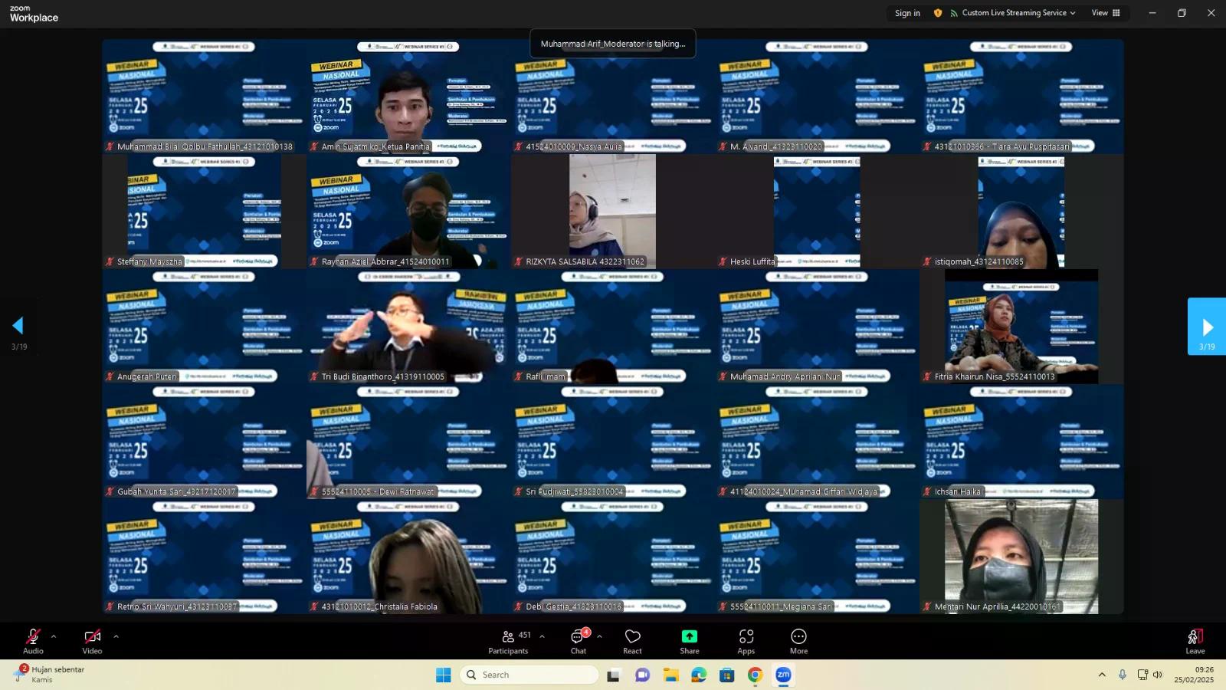This screenshot has width=1226, height=690.
Task: Open the Participants panel
Action: click(508, 641)
